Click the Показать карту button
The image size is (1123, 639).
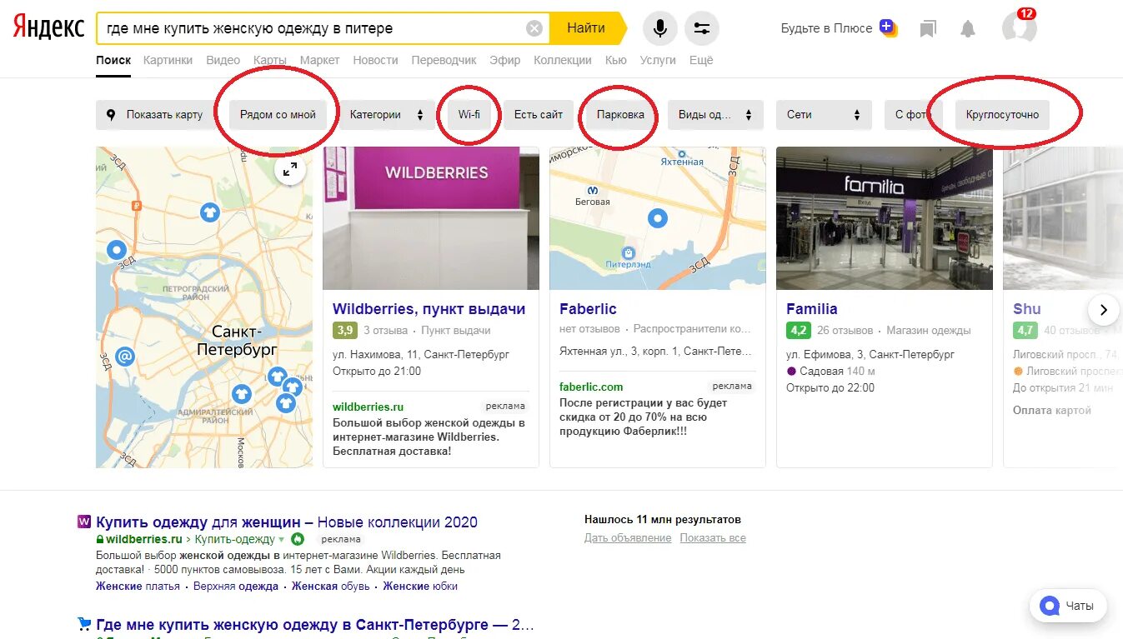[155, 115]
